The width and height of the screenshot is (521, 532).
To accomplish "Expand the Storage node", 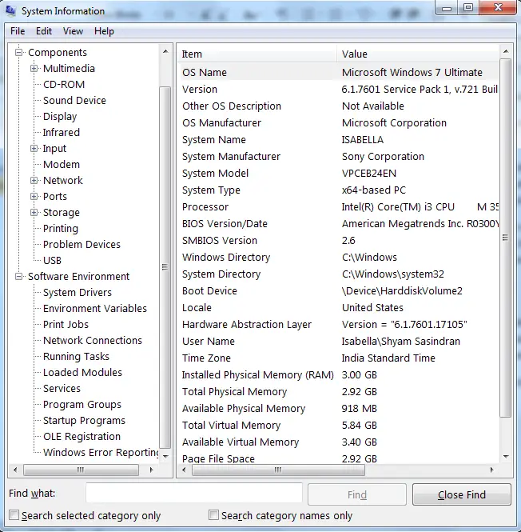I will tap(34, 212).
